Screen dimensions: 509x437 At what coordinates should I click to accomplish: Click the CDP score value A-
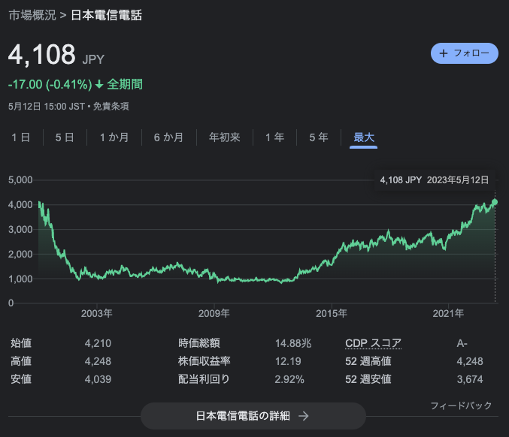pos(462,343)
